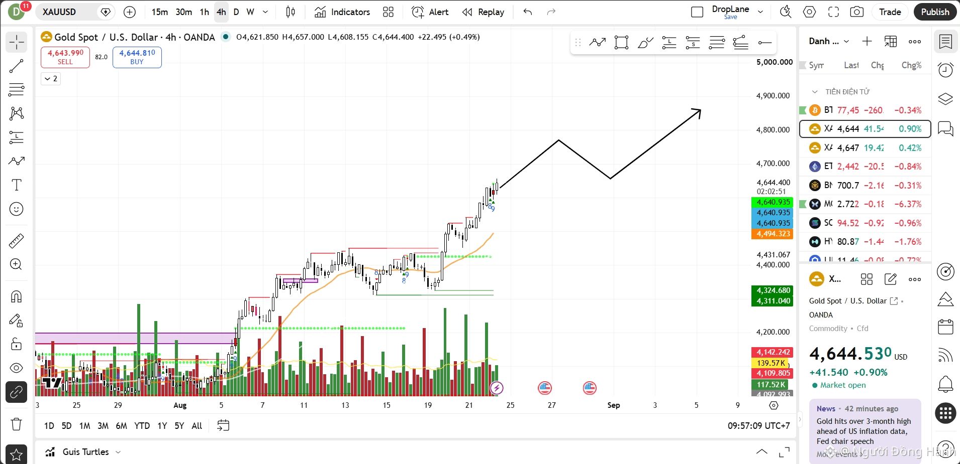Open the chart settings gear icon

809,12
